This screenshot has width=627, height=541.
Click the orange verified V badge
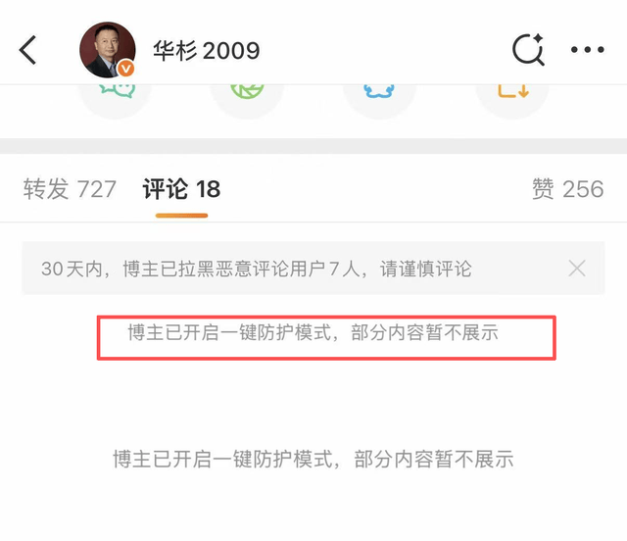click(x=126, y=69)
